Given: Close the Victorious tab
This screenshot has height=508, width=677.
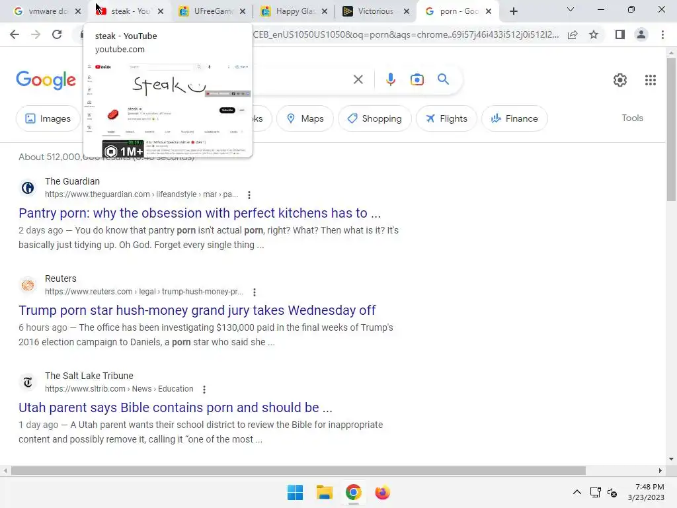Looking at the screenshot, I should pyautogui.click(x=407, y=11).
